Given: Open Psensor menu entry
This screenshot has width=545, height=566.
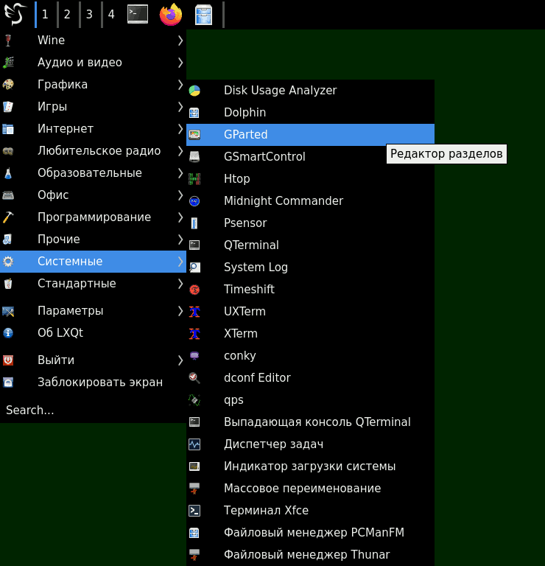Looking at the screenshot, I should coord(310,223).
